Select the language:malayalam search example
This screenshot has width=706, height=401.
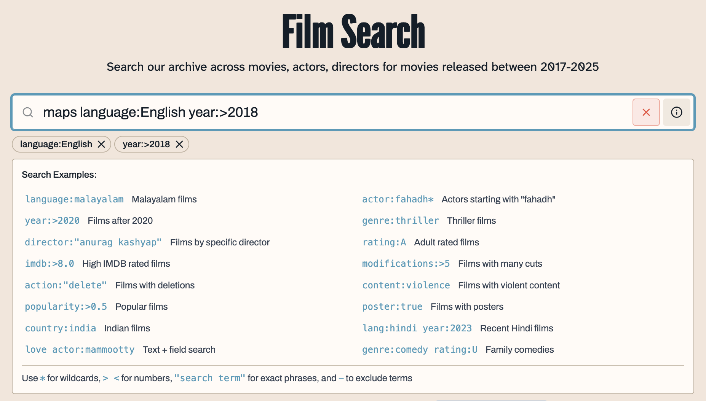(x=74, y=199)
